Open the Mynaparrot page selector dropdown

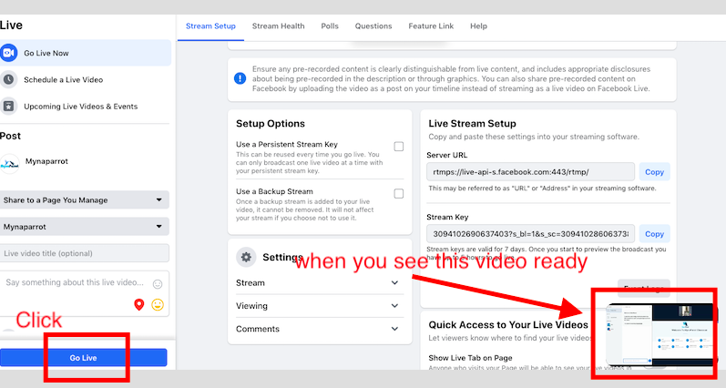point(85,227)
